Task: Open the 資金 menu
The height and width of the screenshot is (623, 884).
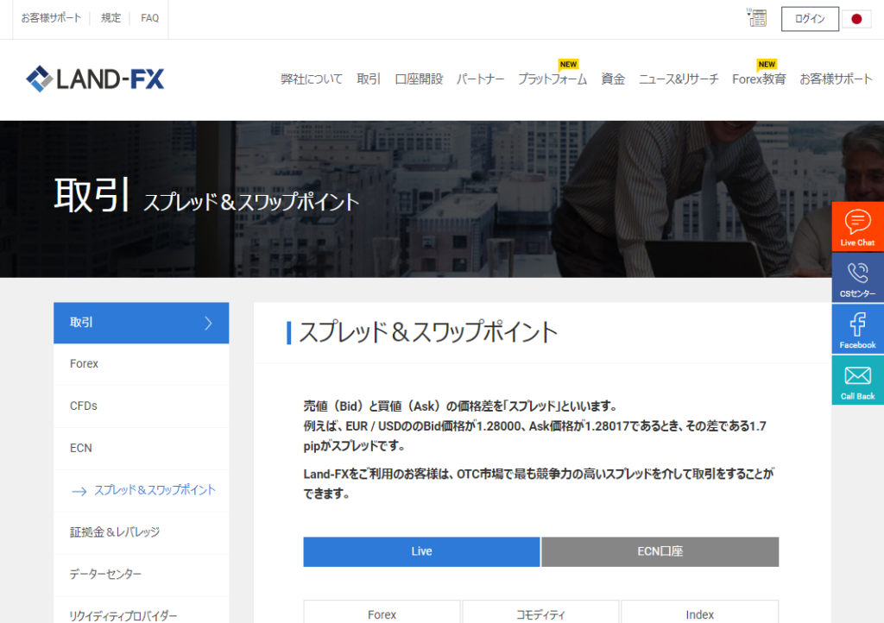Action: coord(613,79)
